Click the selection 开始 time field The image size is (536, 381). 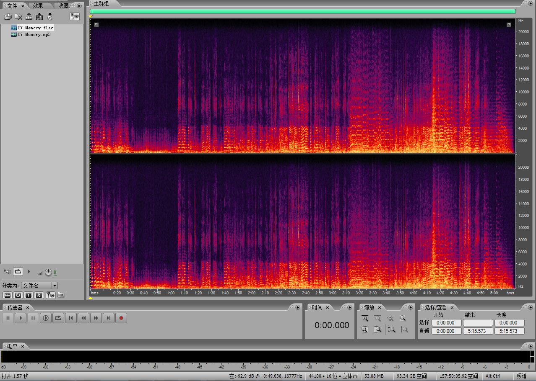(x=446, y=323)
